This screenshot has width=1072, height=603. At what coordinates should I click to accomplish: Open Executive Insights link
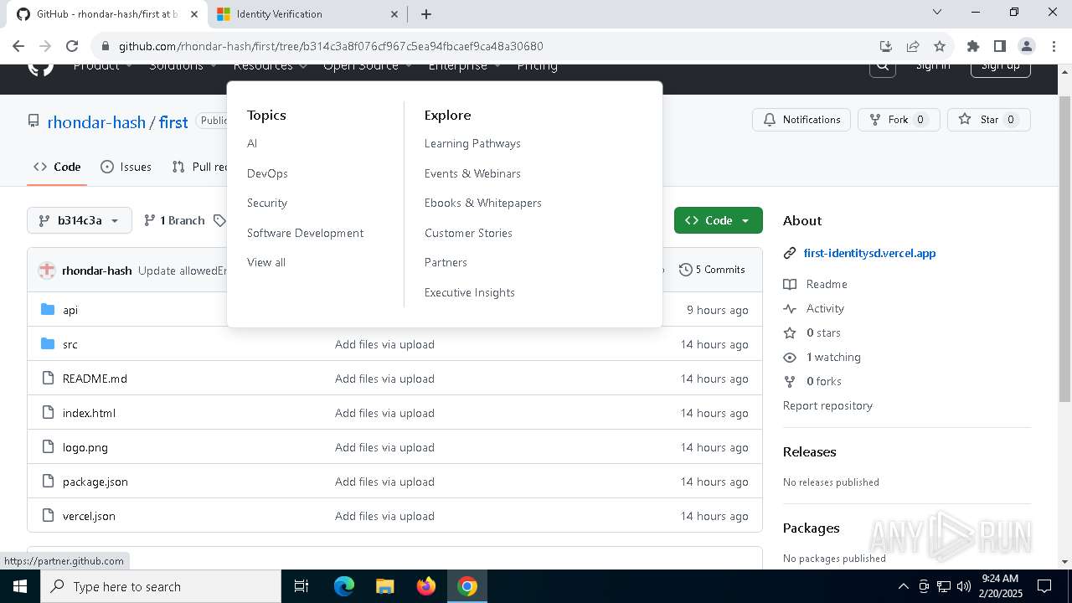[x=470, y=292]
